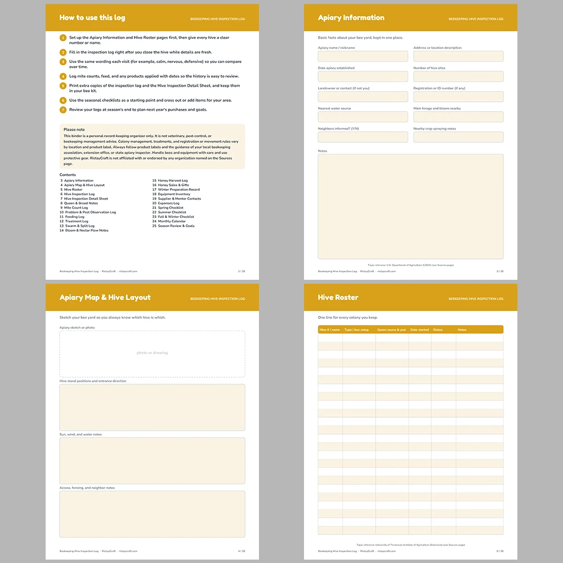Click the Nearby crop spraying notes field
563x563 pixels.
coord(458,137)
